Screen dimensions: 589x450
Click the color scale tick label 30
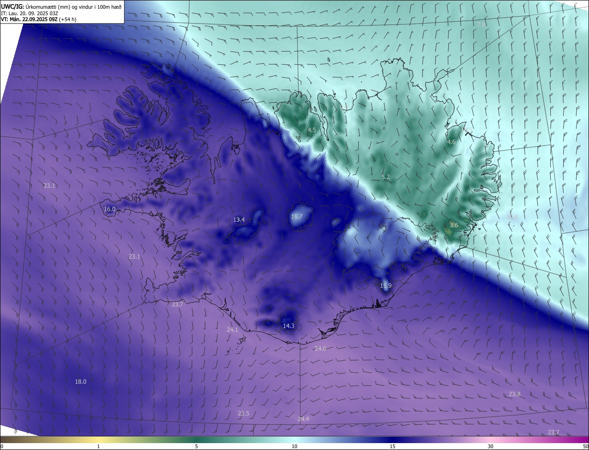click(x=491, y=446)
